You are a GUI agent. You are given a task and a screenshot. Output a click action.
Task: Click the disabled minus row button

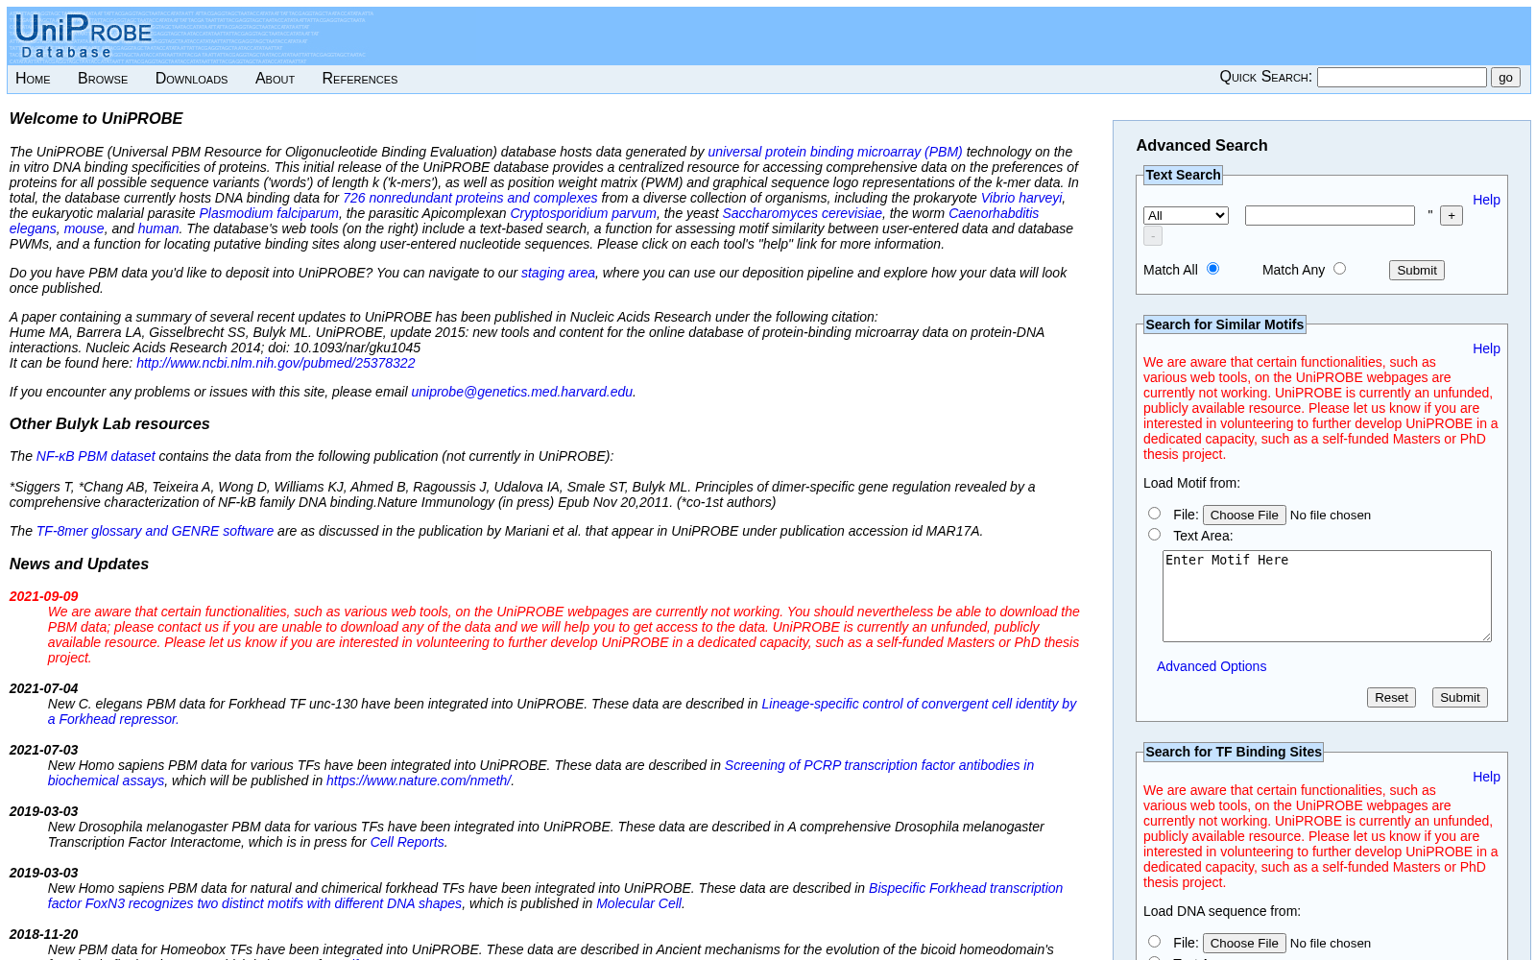coord(1153,235)
